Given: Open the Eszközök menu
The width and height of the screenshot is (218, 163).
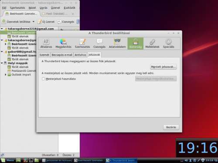Looking at the screenshot, I should tap(69, 8).
